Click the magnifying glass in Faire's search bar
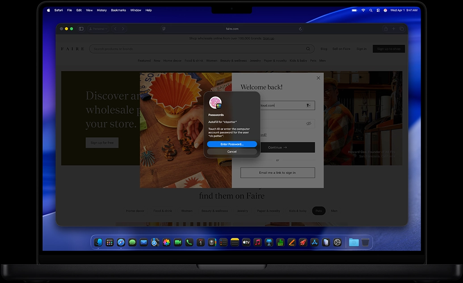The width and height of the screenshot is (463, 283). tap(308, 48)
